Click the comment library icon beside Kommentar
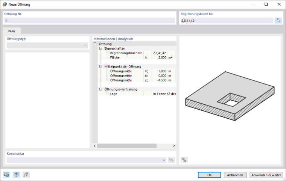The image size is (286, 181). 171,160
